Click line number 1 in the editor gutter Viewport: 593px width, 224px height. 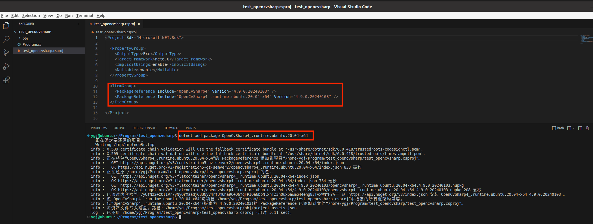[x=96, y=38]
